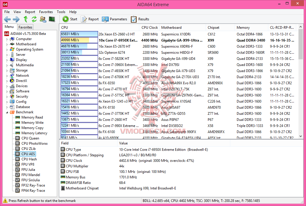Image resolution: width=306 pixels, height=206 pixels.
Task: Expand the Operating System tree node
Action: 7,50
